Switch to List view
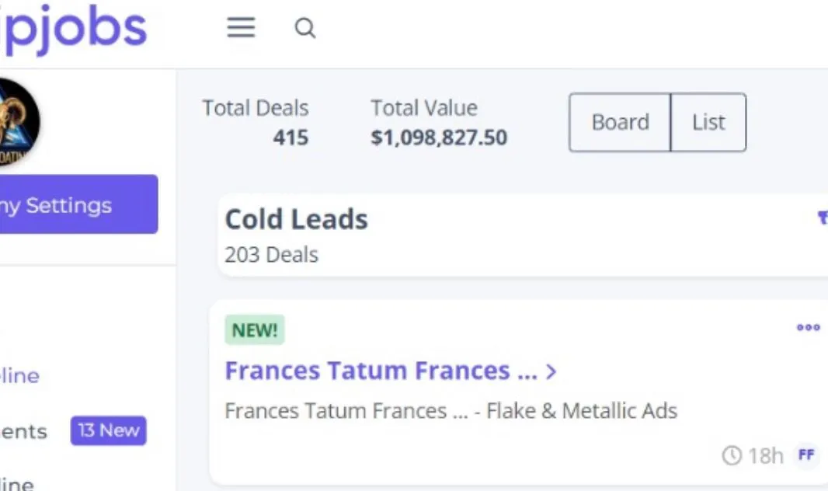The width and height of the screenshot is (828, 491). point(708,123)
